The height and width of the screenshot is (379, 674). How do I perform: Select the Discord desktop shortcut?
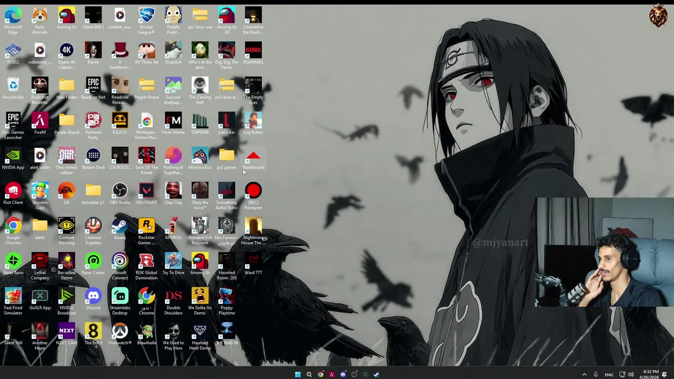click(93, 299)
